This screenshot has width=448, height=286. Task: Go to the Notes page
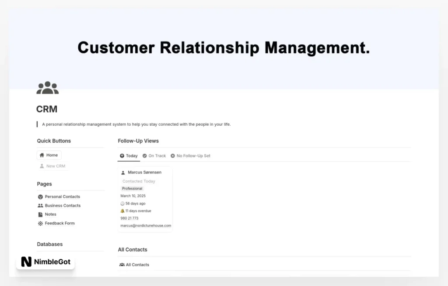pyautogui.click(x=50, y=214)
